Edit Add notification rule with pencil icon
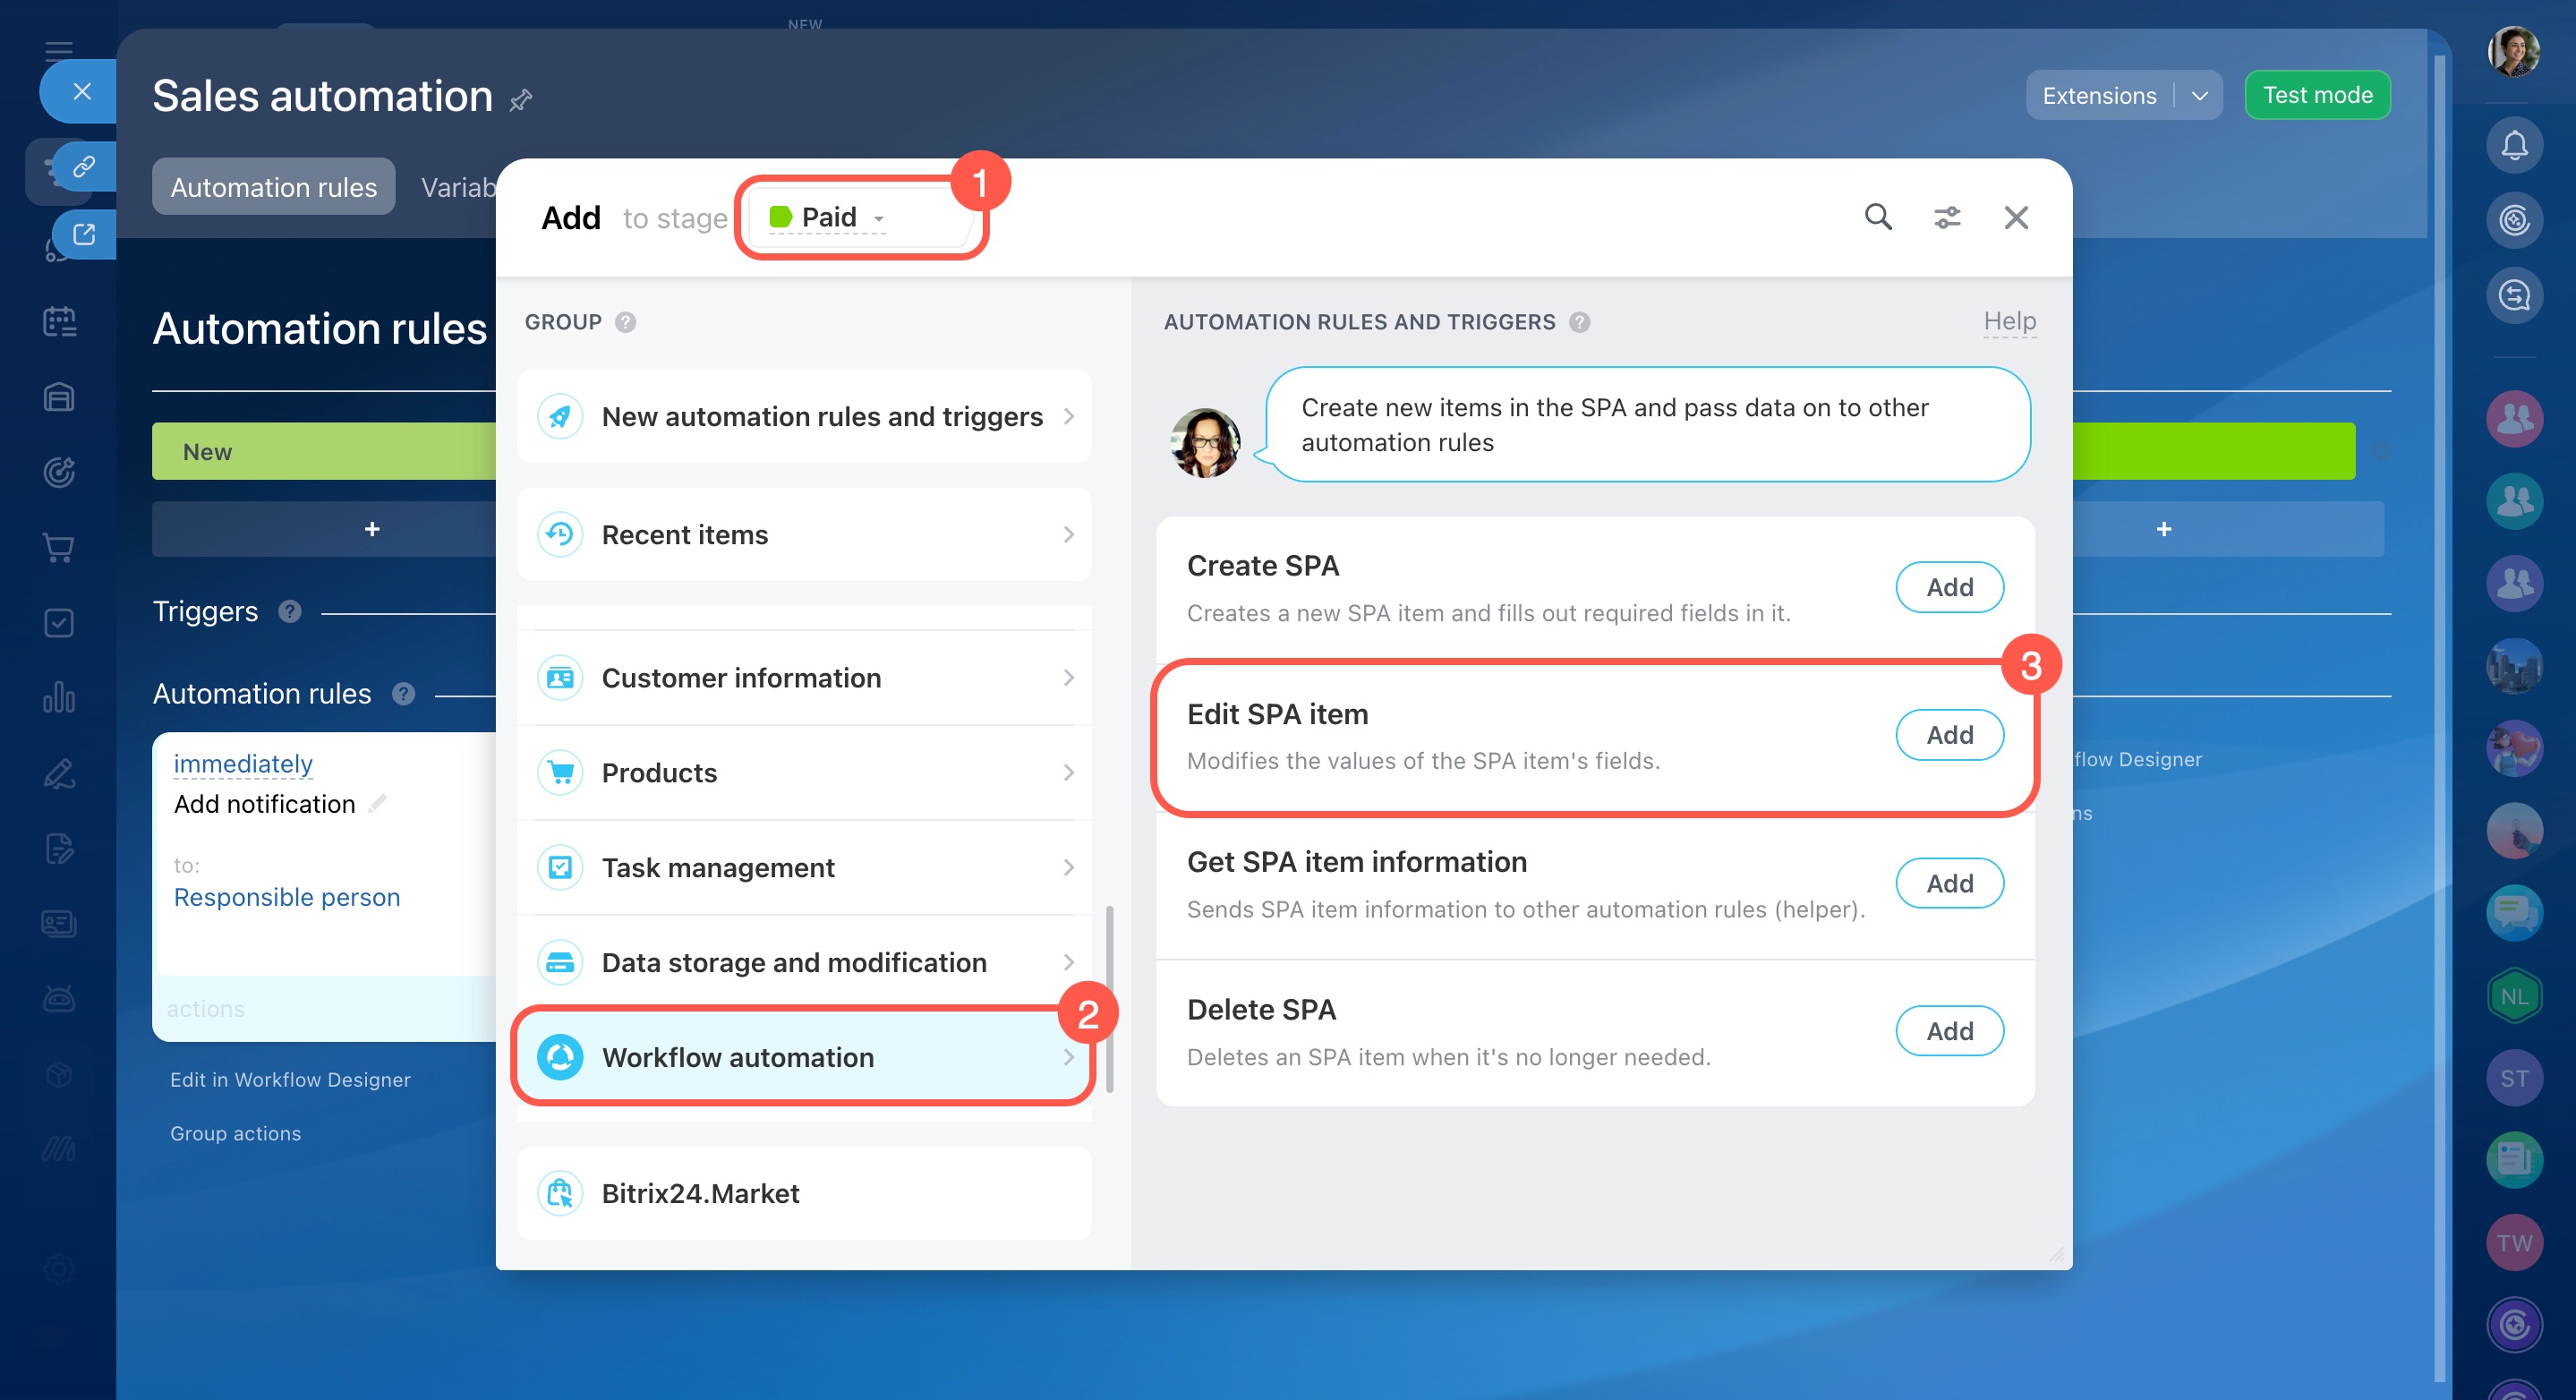 click(x=378, y=803)
